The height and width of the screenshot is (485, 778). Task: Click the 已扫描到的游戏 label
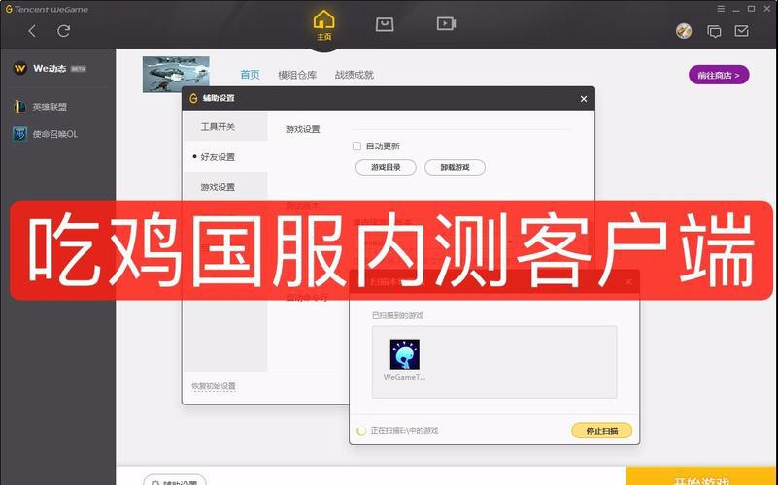tap(397, 315)
